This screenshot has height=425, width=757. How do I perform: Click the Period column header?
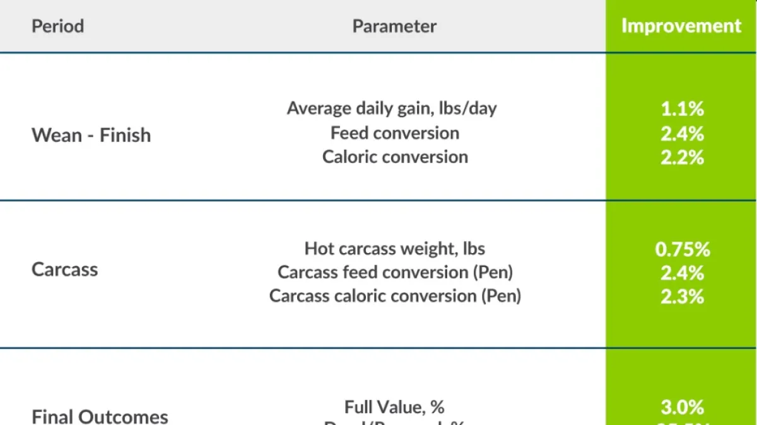tap(57, 26)
